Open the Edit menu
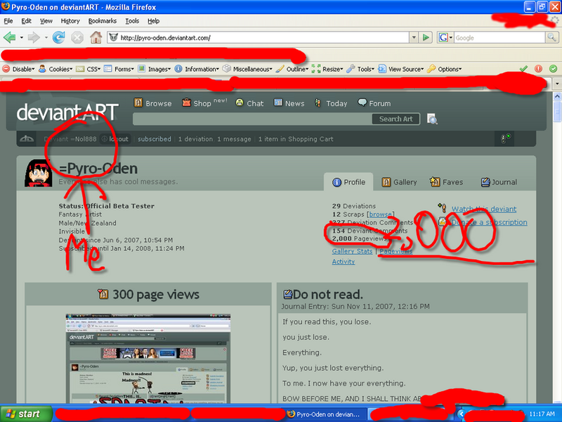 [26, 21]
